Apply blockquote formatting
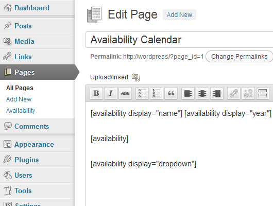The image size is (273, 206). 171,93
